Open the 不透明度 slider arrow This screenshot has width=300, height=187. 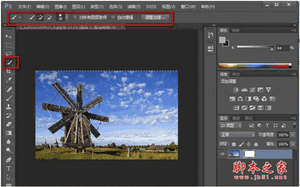pos(292,135)
